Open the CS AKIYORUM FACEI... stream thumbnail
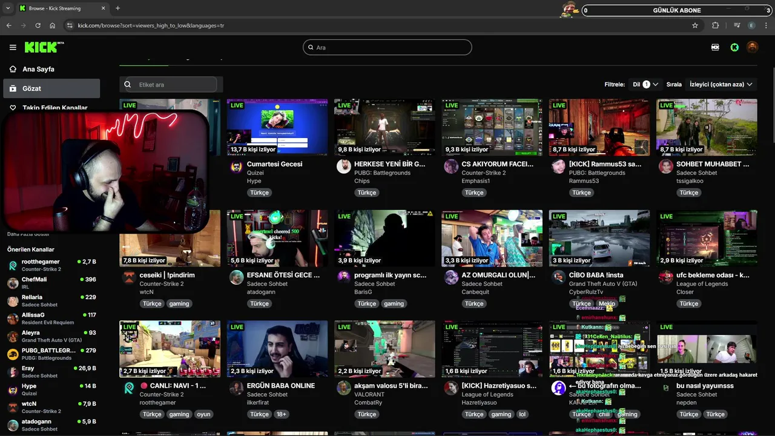Viewport: 775px width, 436px height. 492,127
